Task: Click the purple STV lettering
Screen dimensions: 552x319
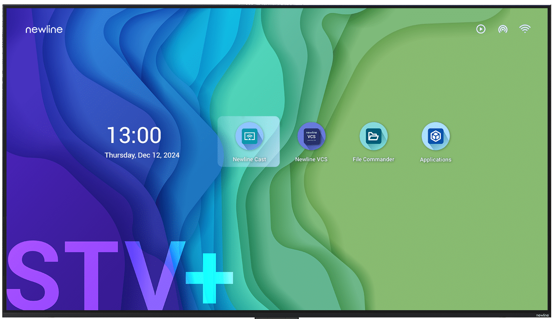Action: point(95,275)
